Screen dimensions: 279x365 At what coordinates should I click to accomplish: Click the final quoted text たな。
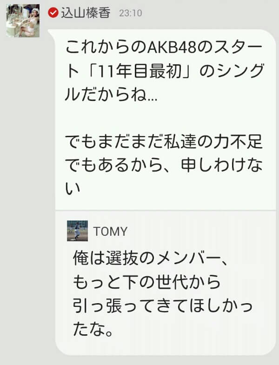93,329
